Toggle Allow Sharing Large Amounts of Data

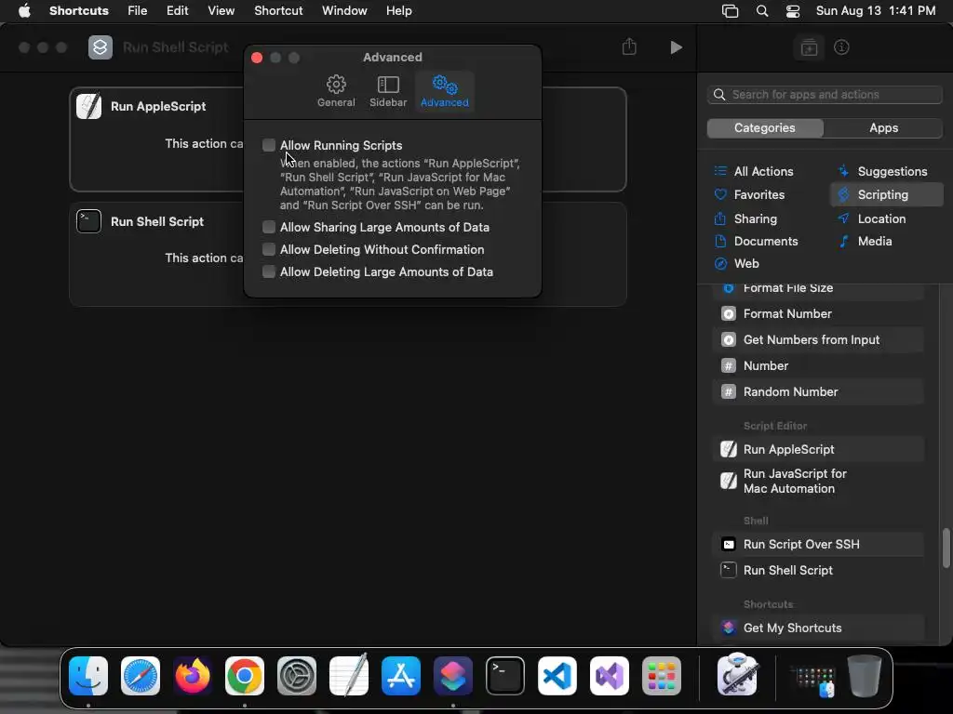click(269, 227)
